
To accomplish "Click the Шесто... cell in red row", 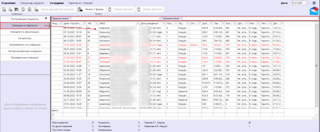I will point(195,45).
